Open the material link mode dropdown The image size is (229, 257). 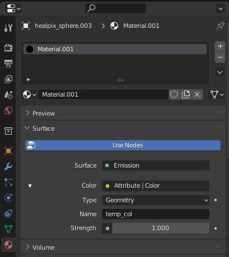217,94
